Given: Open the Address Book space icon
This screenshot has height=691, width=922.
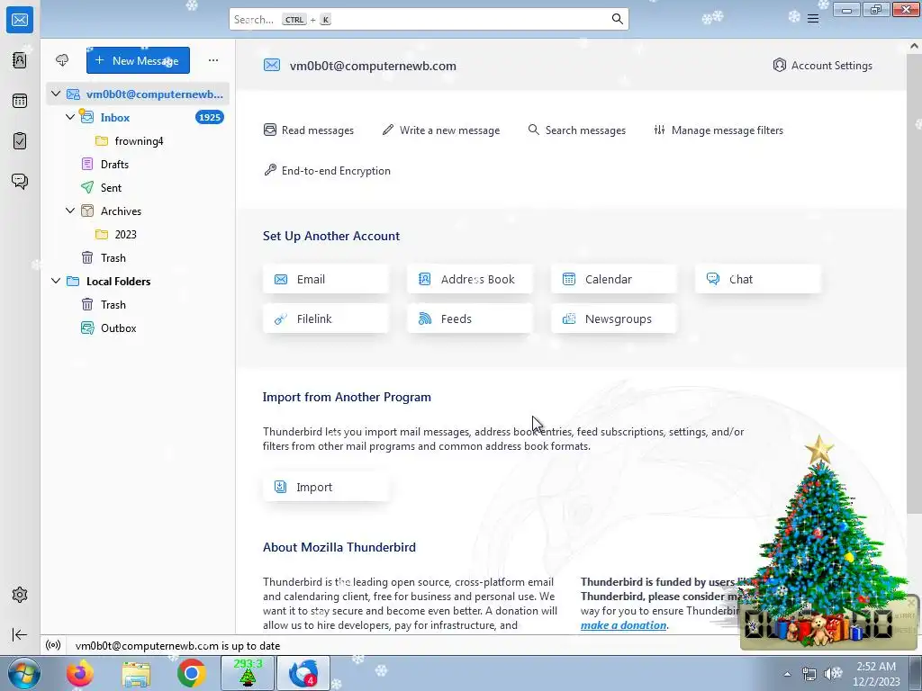Looking at the screenshot, I should (20, 60).
